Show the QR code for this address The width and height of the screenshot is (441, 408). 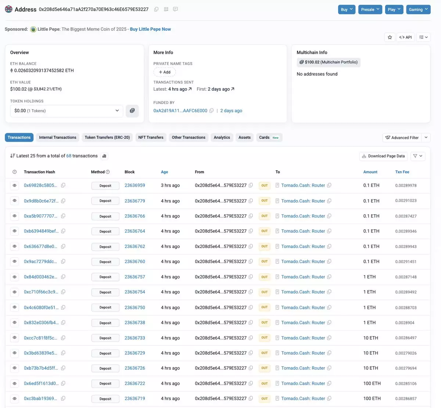tap(166, 9)
